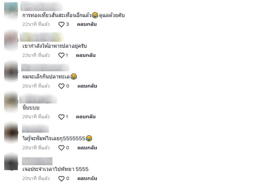Reply (ตอบกลับ) to the 5555555 comment

(x=87, y=148)
